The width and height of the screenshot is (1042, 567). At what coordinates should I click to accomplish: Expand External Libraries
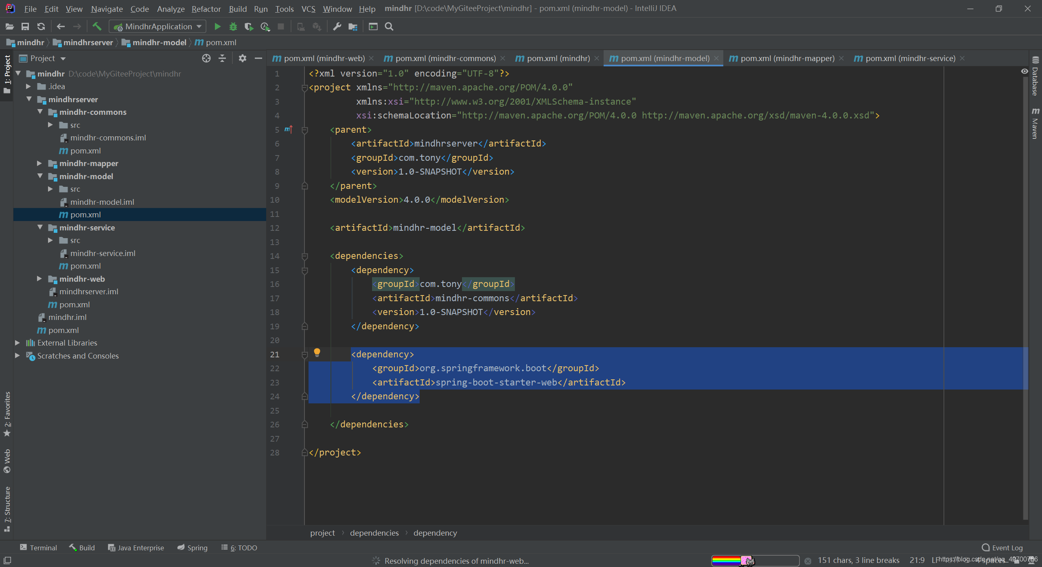(x=18, y=343)
